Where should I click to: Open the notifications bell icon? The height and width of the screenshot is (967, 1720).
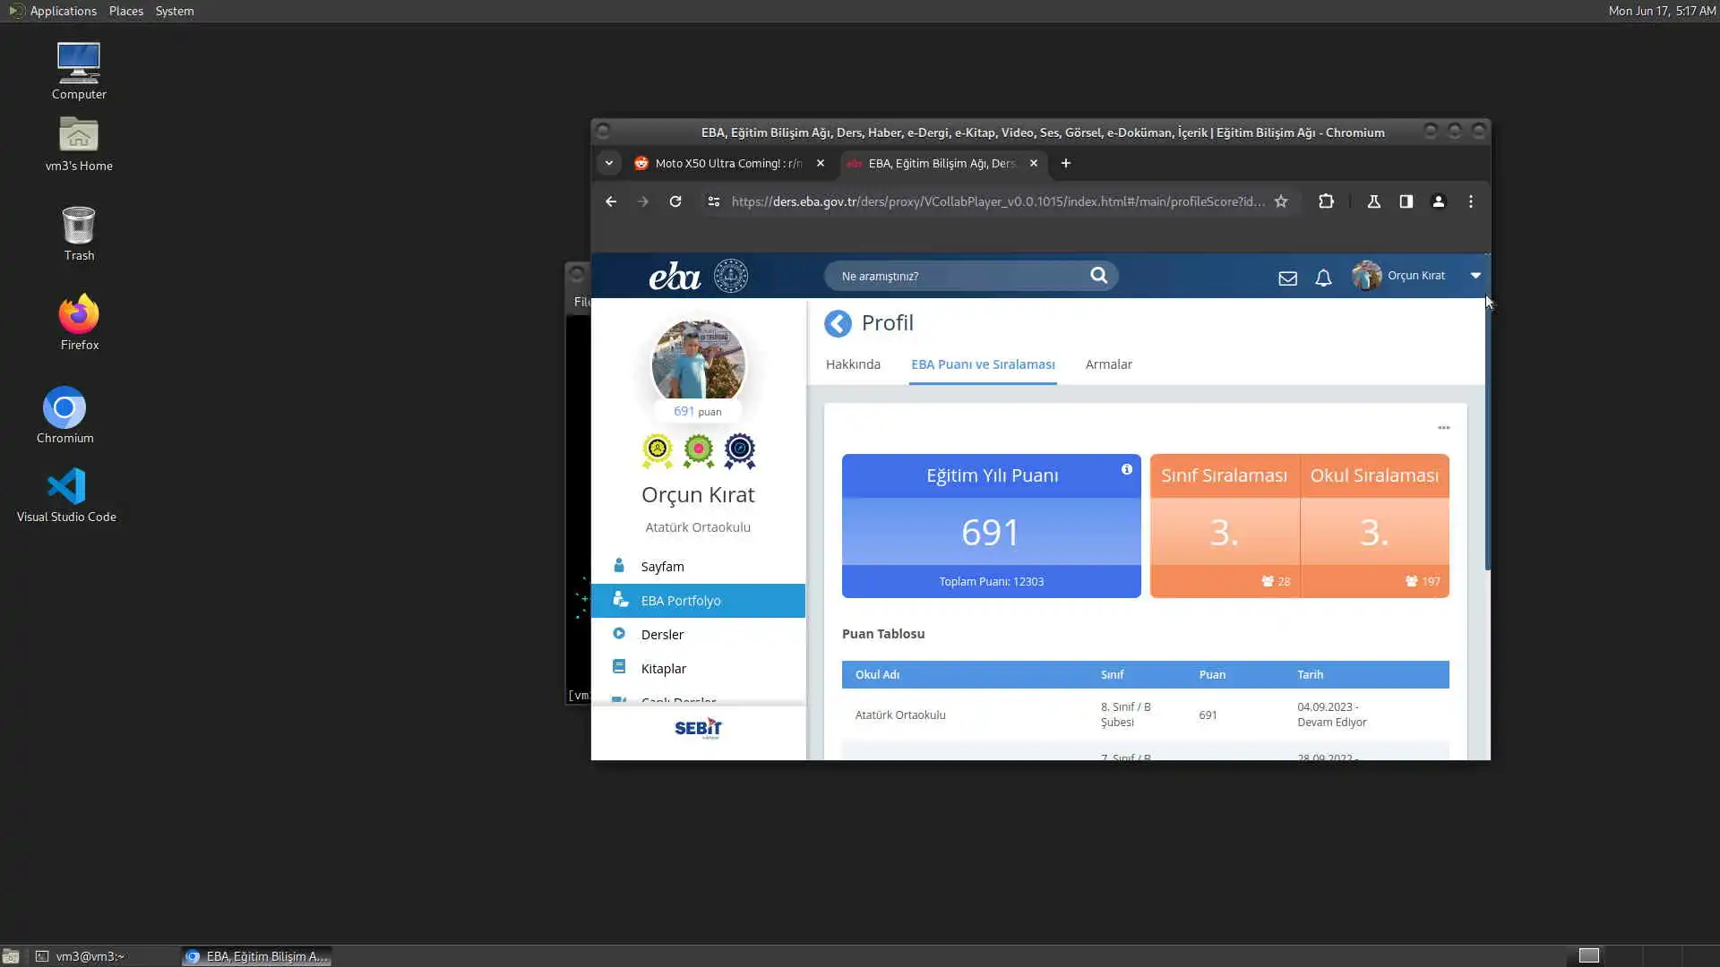coord(1323,278)
